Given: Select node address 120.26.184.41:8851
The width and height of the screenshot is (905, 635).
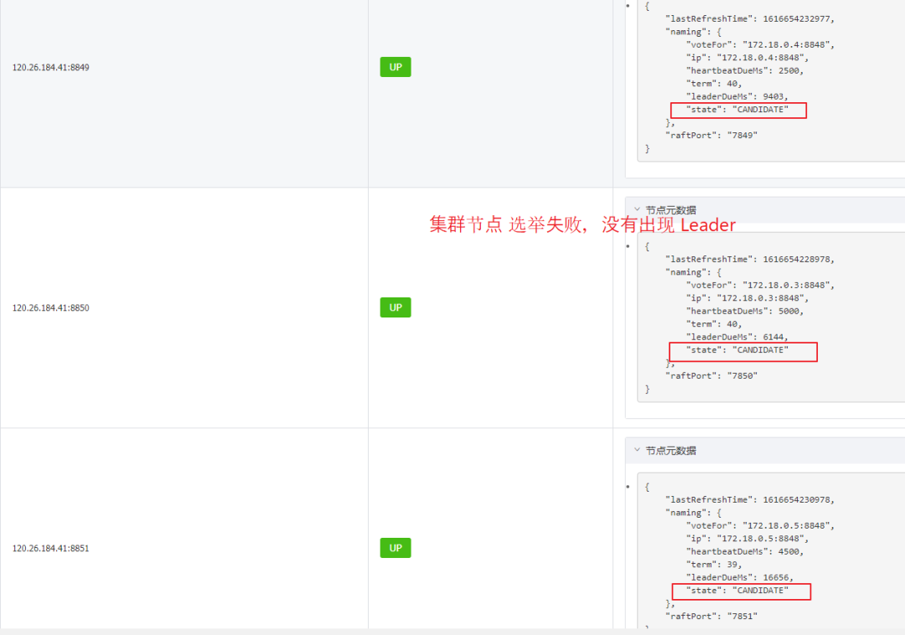Looking at the screenshot, I should [51, 549].
